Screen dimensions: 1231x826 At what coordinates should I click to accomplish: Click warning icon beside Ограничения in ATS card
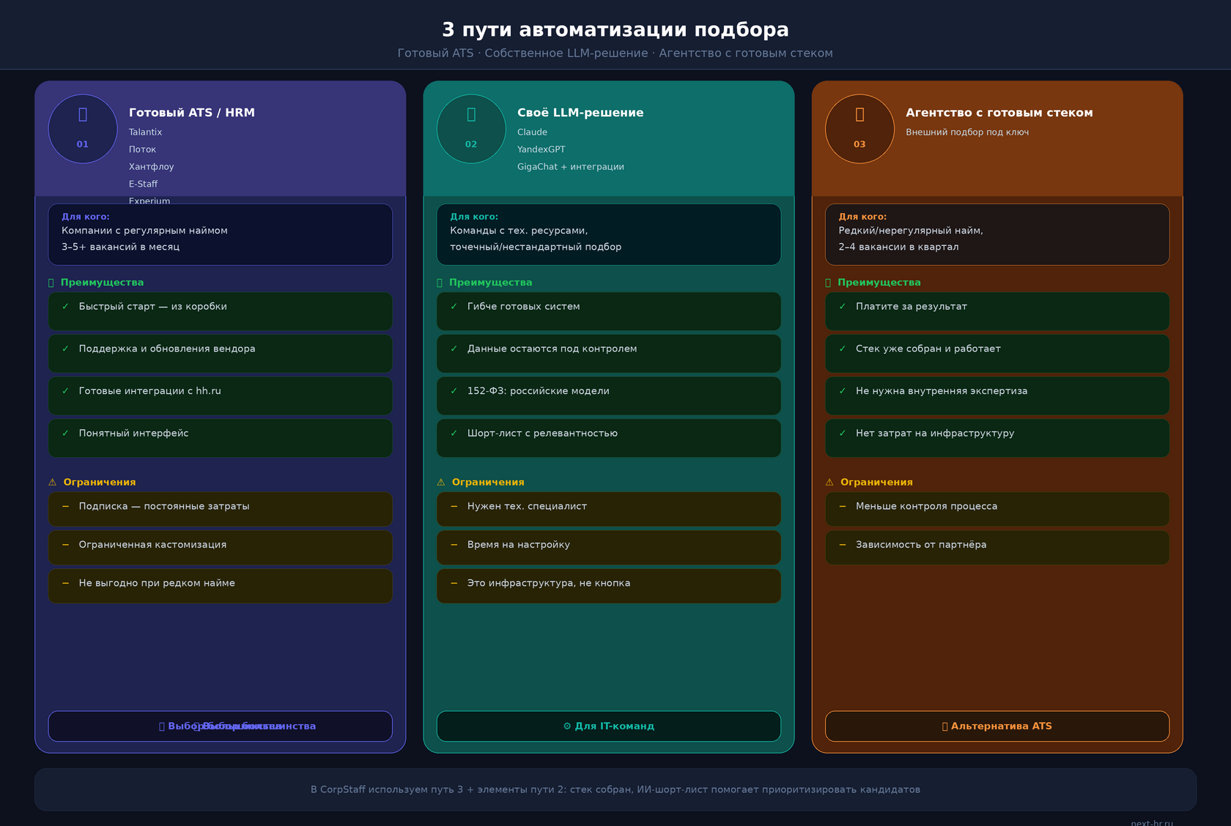52,483
